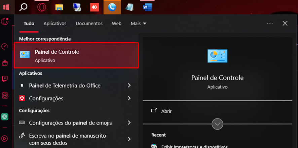Open File Explorer from the taskbar
Image resolution: width=298 pixels, height=148 pixels.
tap(59, 7)
